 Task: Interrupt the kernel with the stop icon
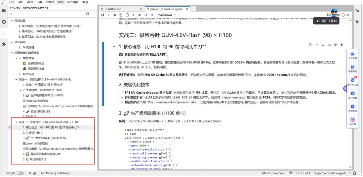point(140,15)
